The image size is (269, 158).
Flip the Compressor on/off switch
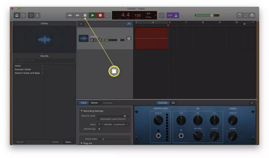(x=158, y=136)
